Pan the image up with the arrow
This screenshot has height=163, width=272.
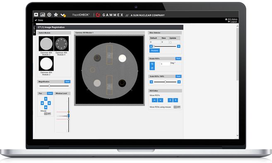pyautogui.click(x=46, y=99)
